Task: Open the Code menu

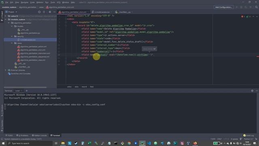Action: click(32, 2)
